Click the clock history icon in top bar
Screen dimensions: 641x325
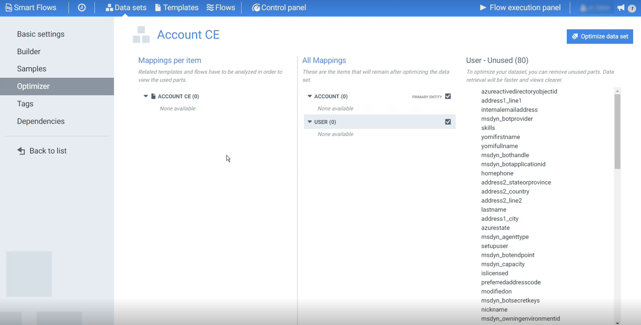point(82,8)
